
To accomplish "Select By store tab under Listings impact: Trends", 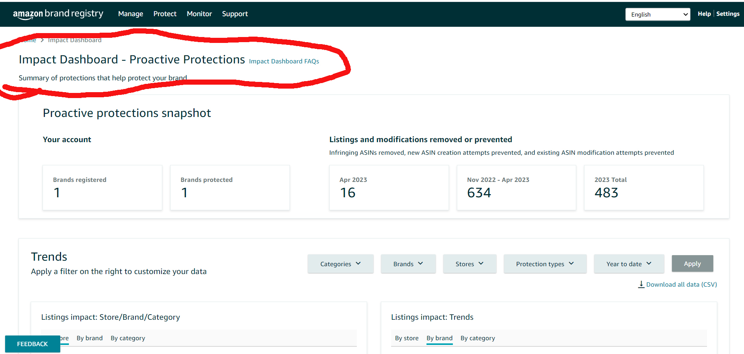I will pos(407,338).
